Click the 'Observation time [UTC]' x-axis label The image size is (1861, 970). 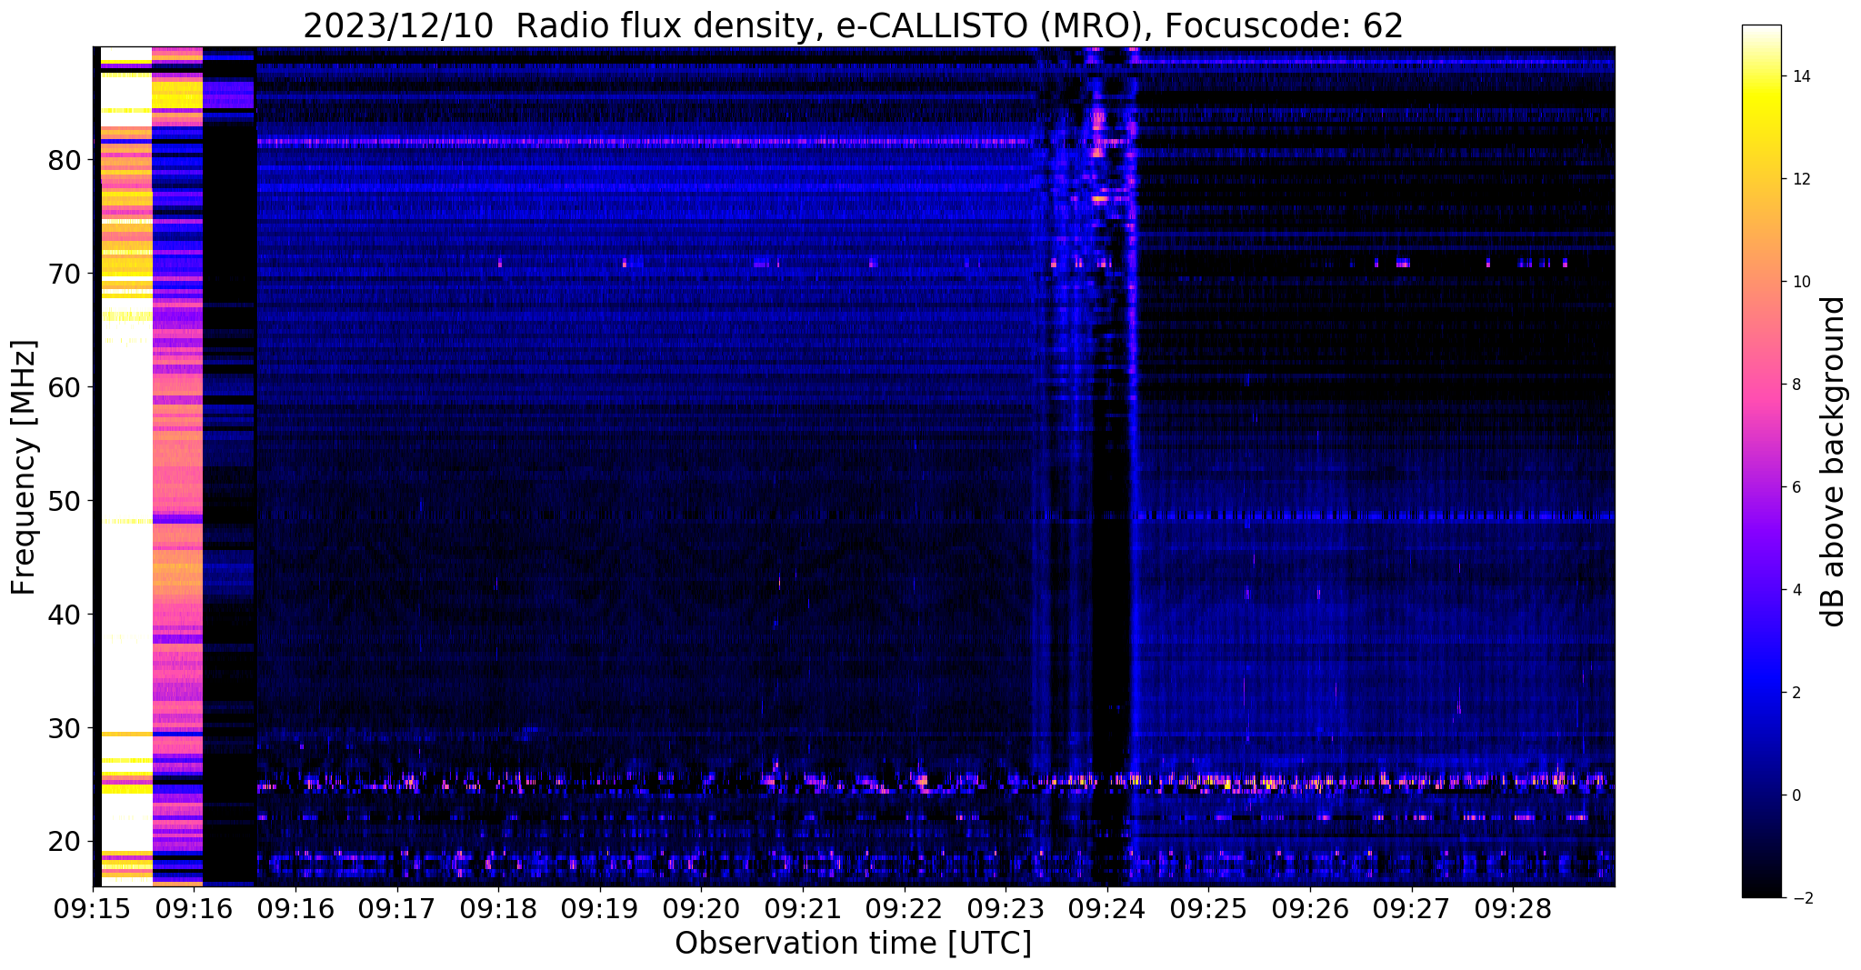pos(853,944)
